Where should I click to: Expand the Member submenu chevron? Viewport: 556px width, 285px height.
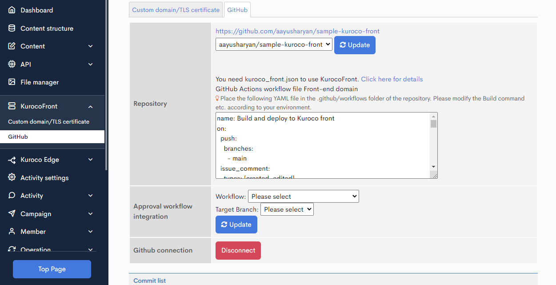pyautogui.click(x=91, y=232)
